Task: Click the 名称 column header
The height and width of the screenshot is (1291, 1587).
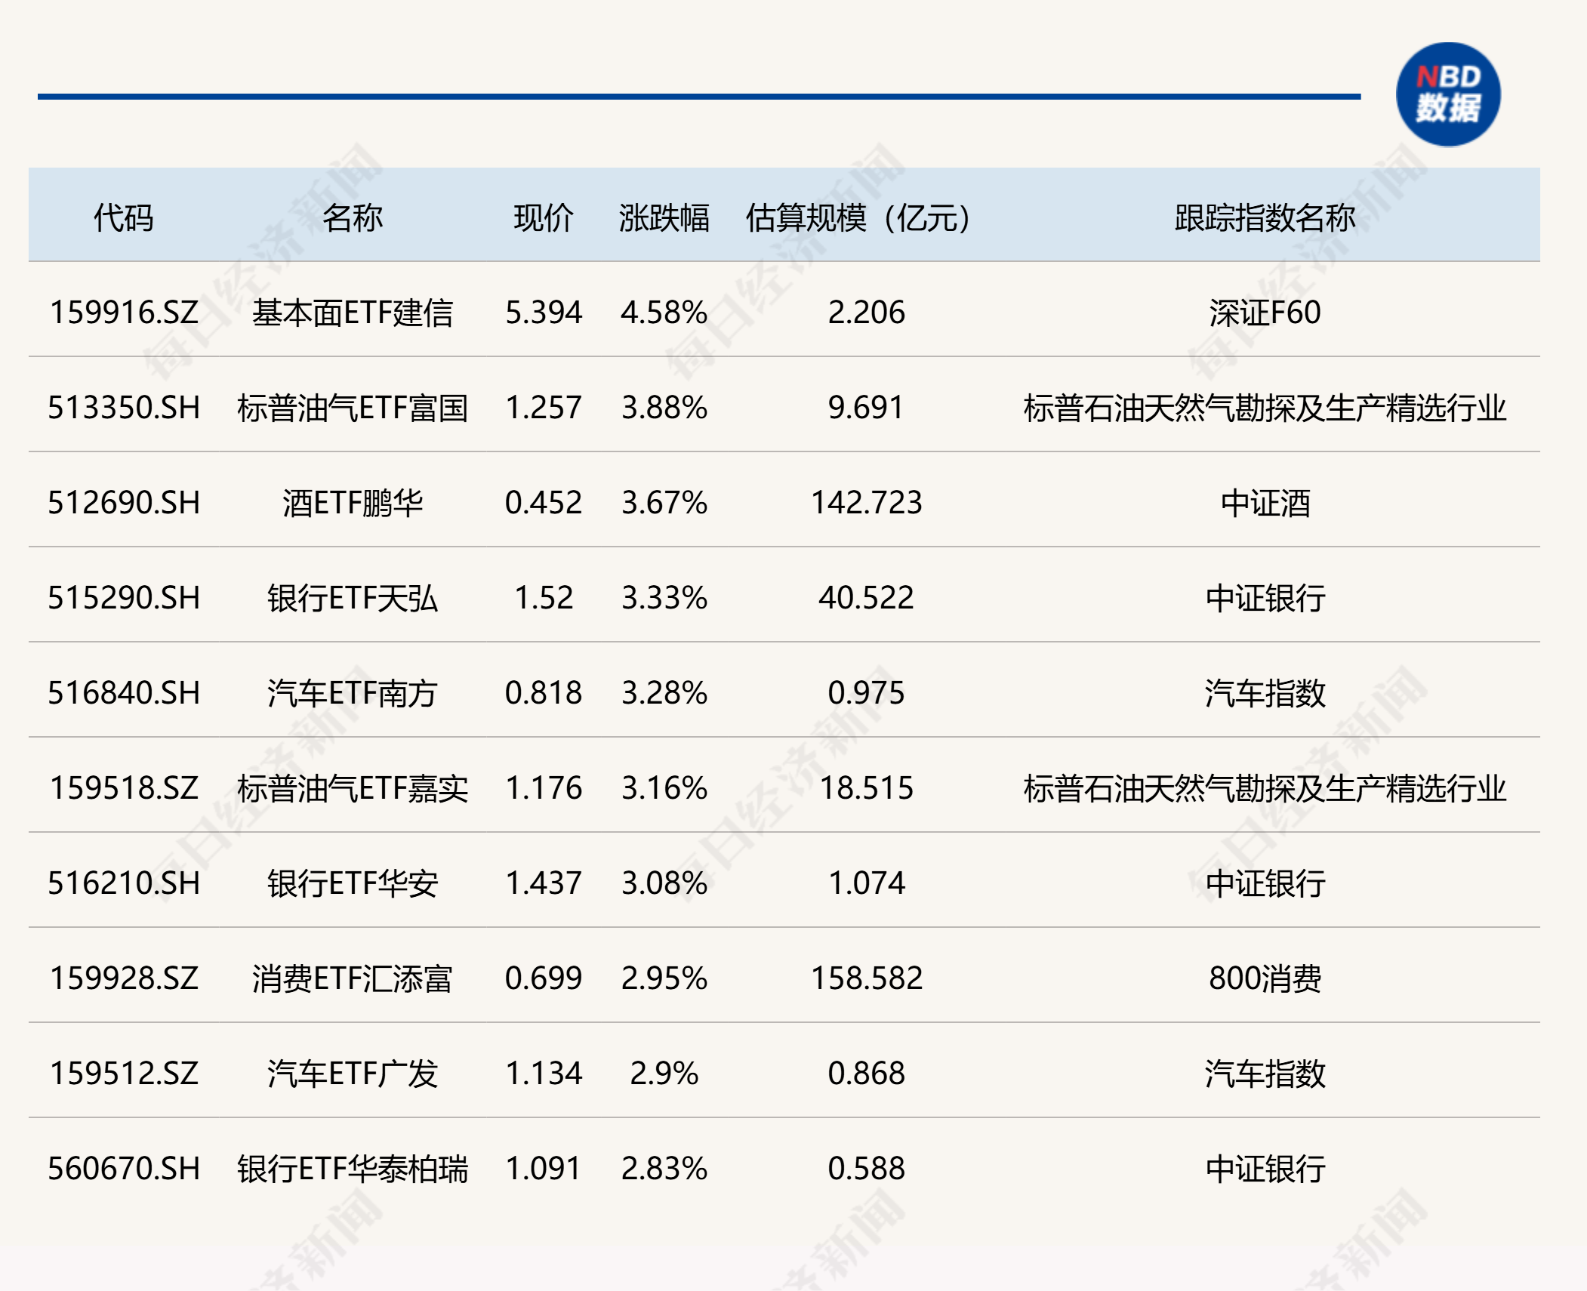Action: click(353, 218)
